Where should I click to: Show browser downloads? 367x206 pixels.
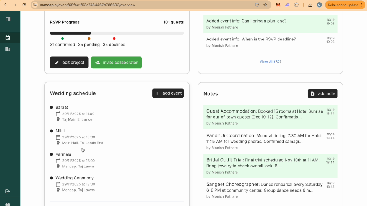[x=310, y=5]
